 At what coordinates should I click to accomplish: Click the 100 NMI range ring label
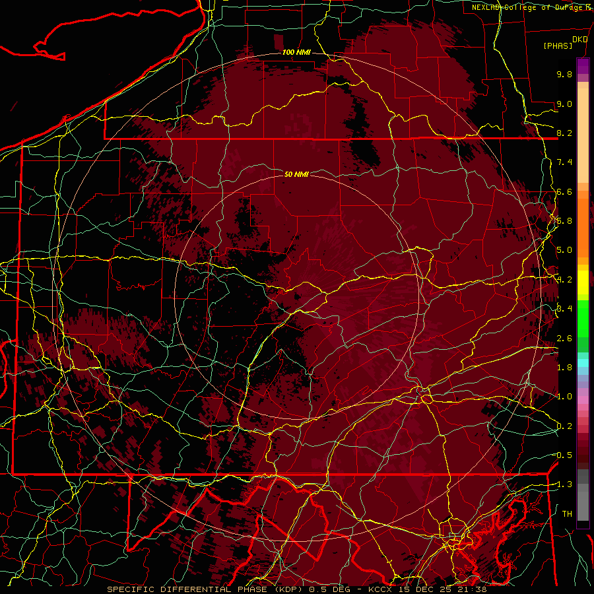click(x=296, y=52)
